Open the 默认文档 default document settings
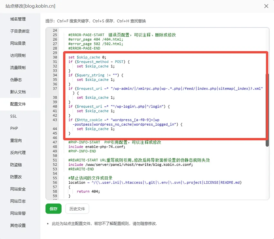This screenshot has width=274, height=239. pos(19,92)
